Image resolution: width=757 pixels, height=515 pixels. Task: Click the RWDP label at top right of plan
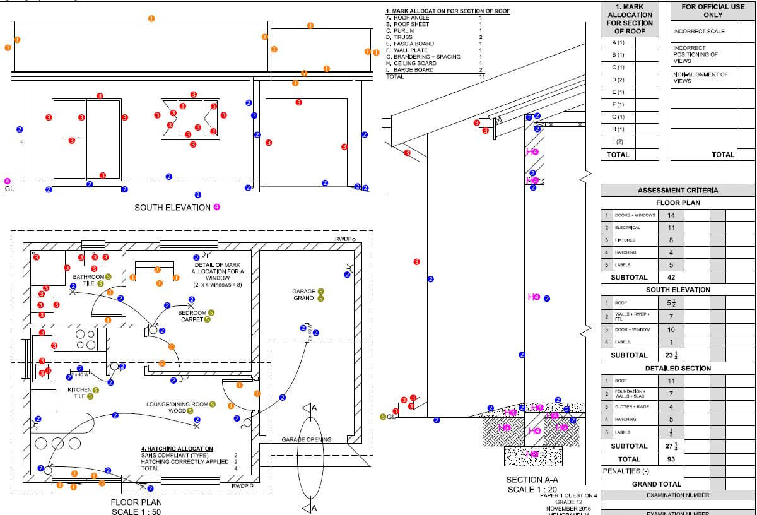pos(345,240)
